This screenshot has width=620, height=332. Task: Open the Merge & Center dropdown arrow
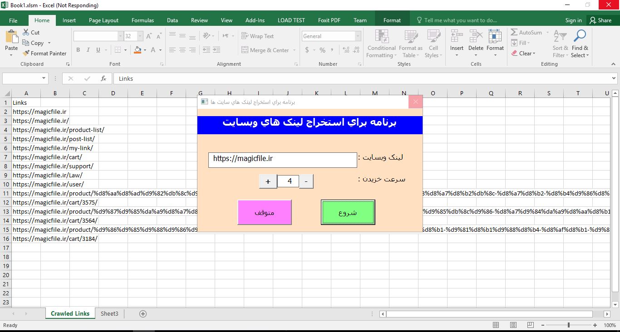click(294, 50)
